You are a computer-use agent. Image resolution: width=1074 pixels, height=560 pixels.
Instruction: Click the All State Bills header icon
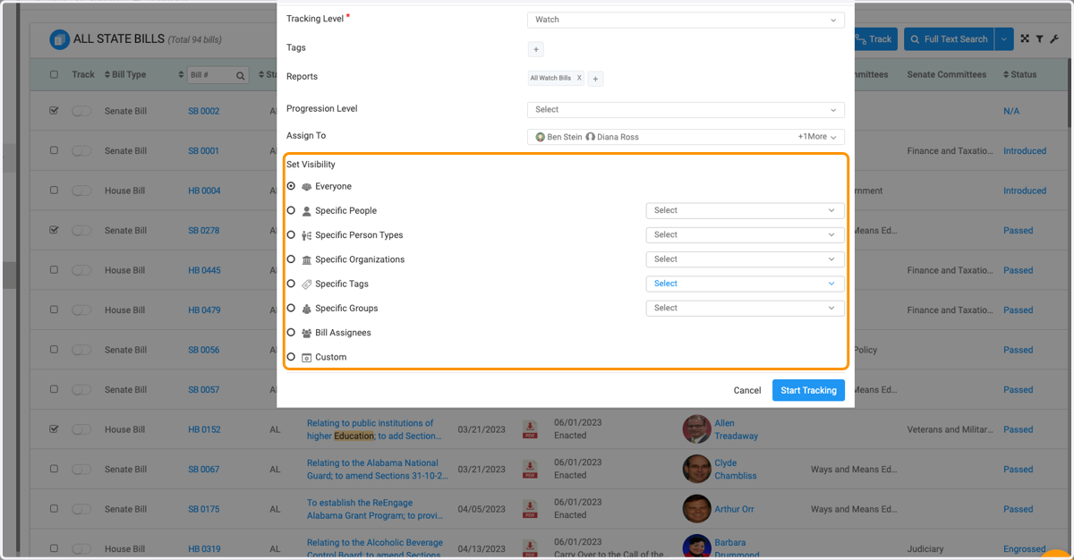tap(60, 39)
